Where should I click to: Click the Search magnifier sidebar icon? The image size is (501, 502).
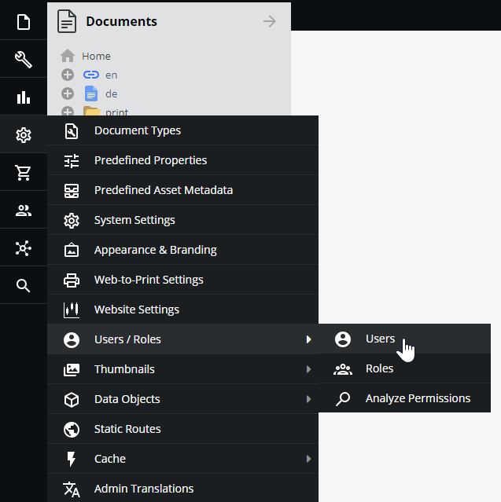tap(24, 286)
